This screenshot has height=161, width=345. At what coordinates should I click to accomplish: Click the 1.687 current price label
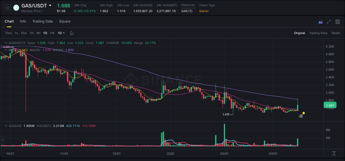tap(330, 105)
